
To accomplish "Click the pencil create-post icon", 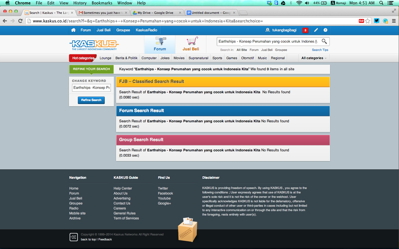I will 316,30.
